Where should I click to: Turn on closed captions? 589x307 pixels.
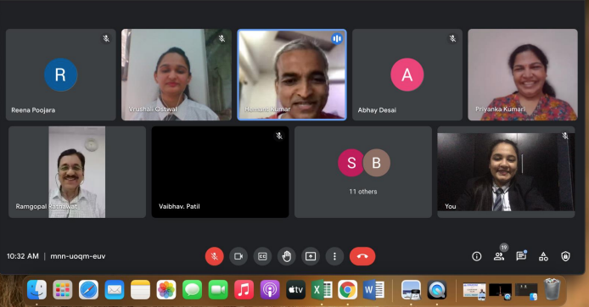[x=262, y=256]
